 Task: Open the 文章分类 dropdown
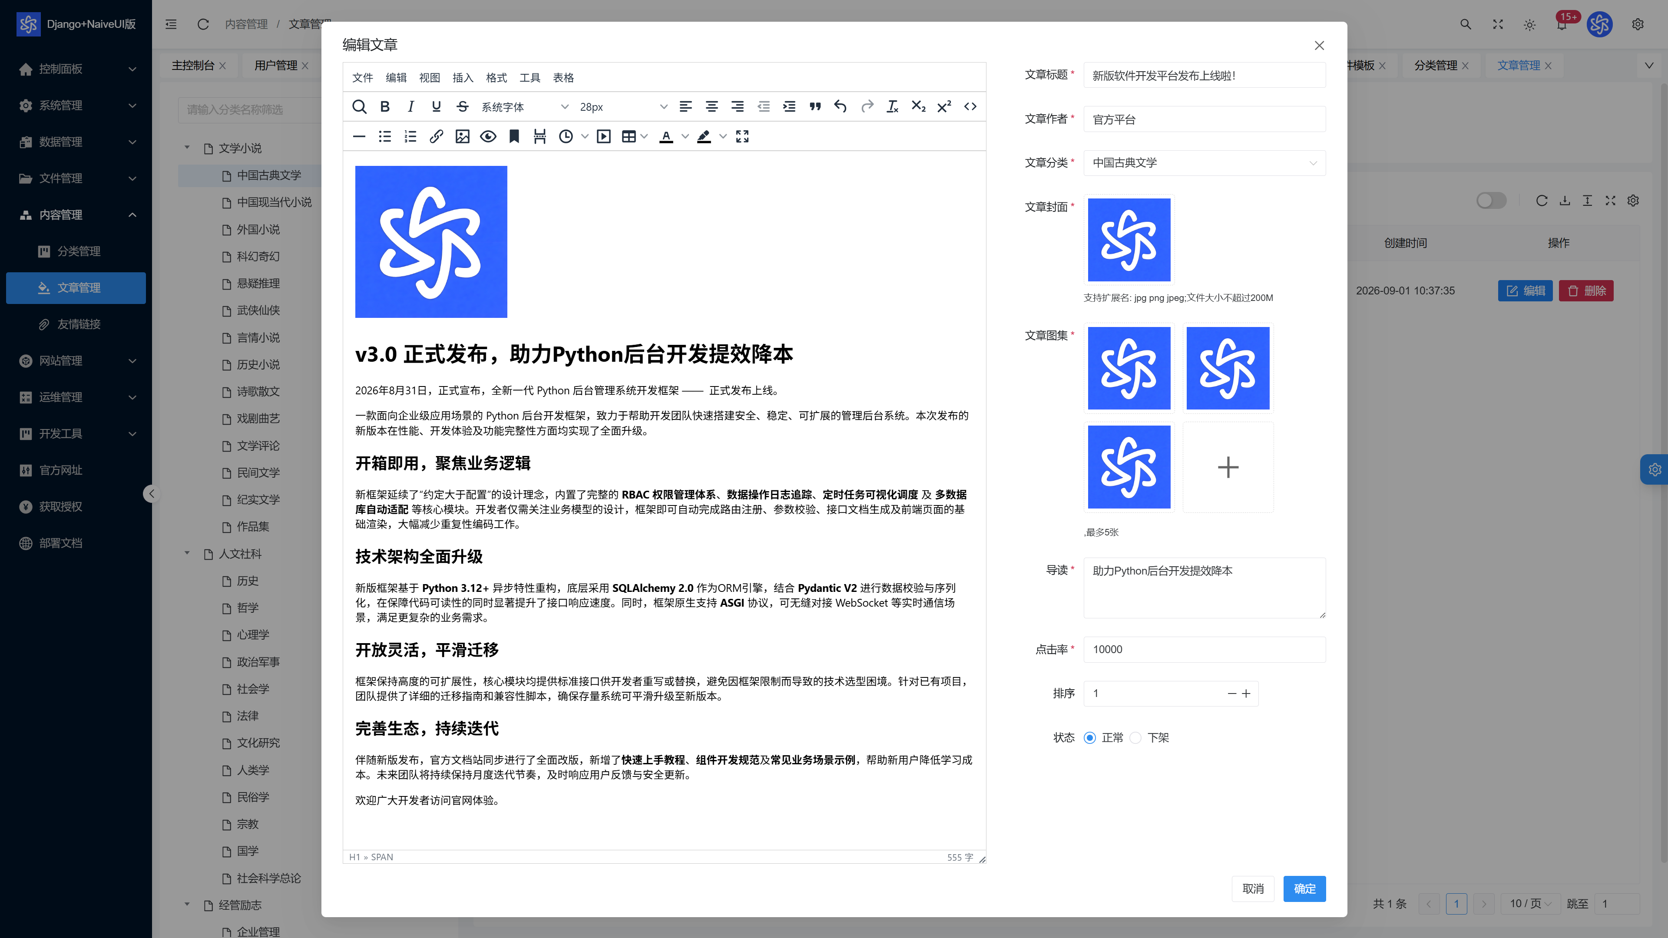click(x=1205, y=163)
